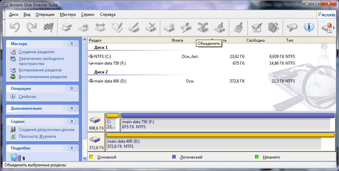This screenshot has width=339, height=171.
Task: Select main data 750 (F:) list row
Action: 192,63
